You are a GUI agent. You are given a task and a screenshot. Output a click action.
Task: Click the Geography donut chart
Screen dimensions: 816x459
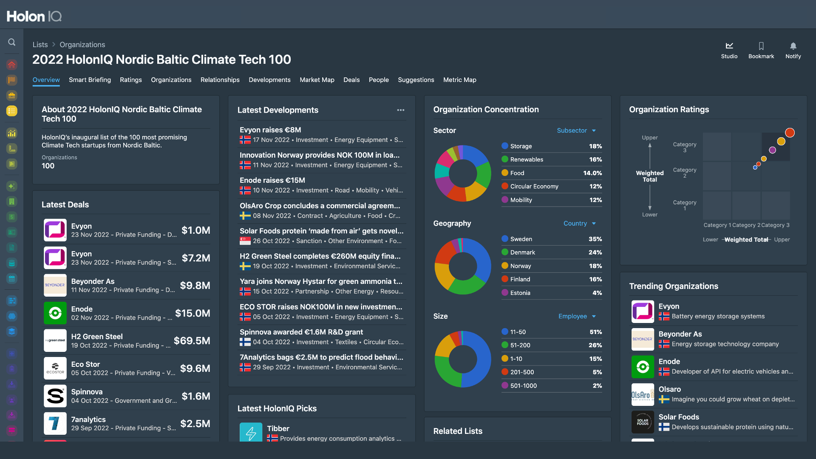463,266
